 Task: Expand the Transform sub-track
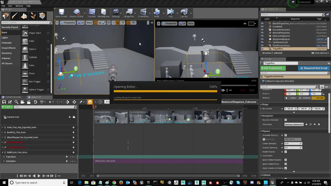[4, 157]
